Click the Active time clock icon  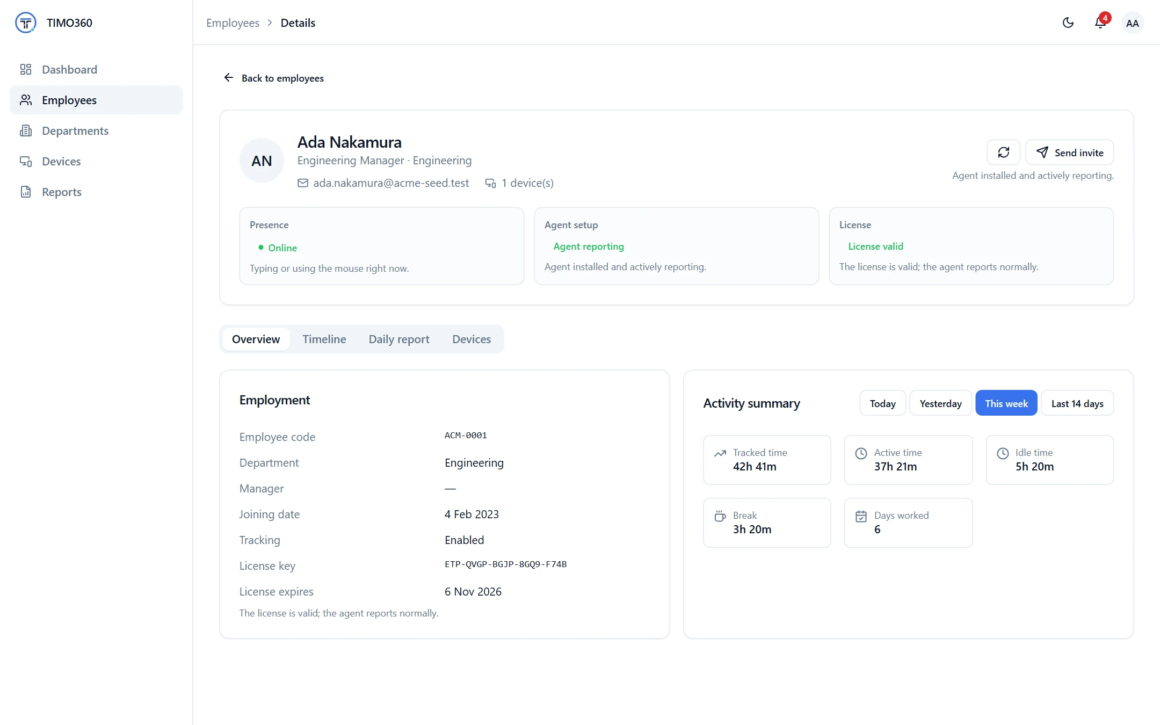click(x=861, y=453)
